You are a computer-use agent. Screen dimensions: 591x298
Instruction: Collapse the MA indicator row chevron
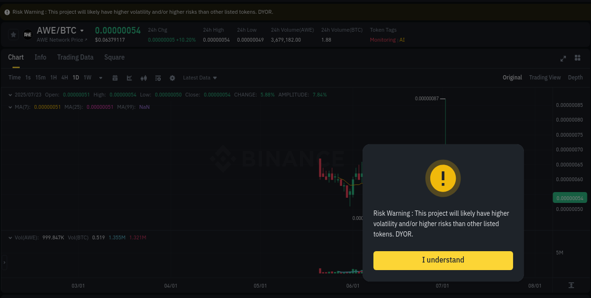pyautogui.click(x=9, y=107)
